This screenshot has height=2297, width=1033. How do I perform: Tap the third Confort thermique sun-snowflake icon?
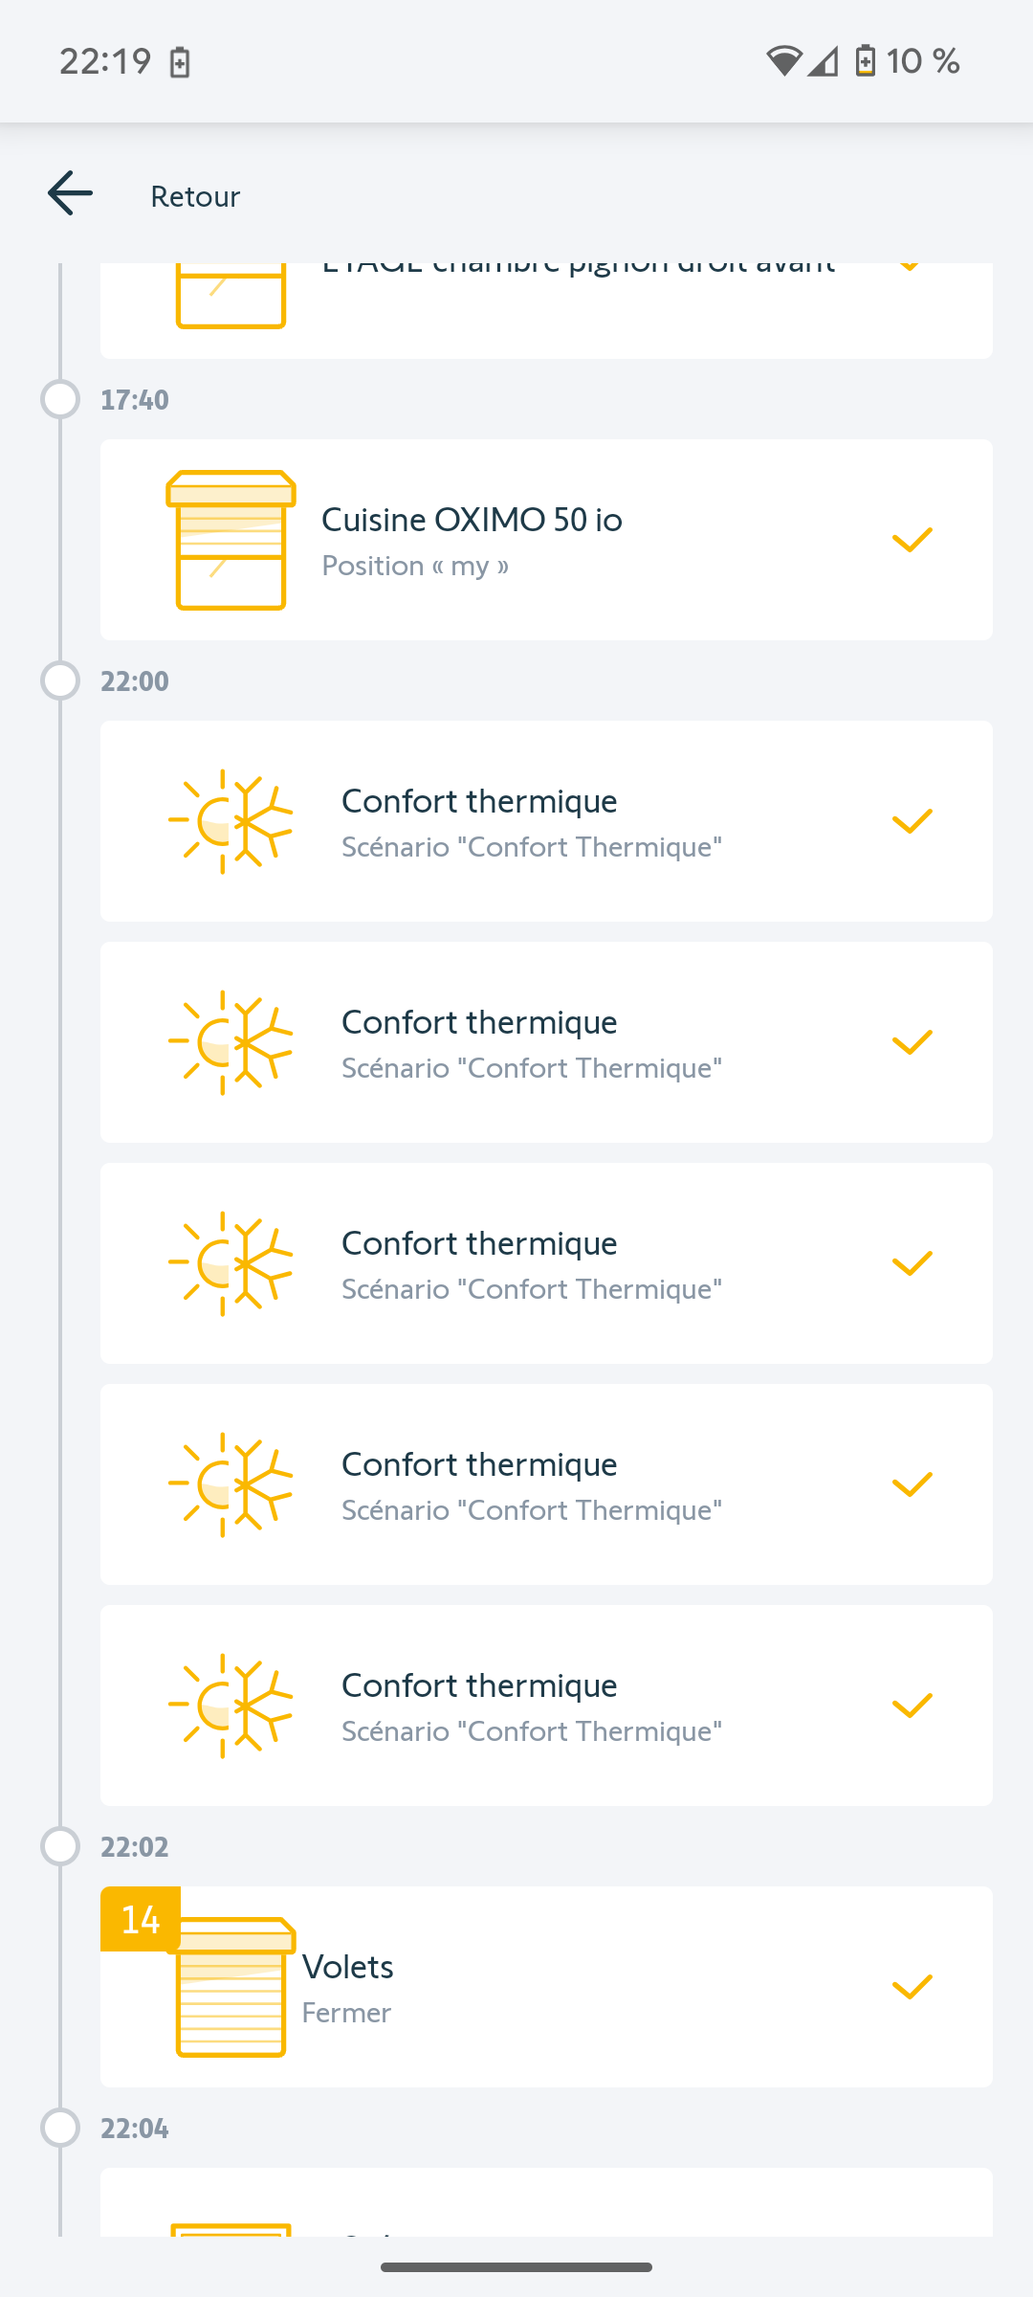[x=231, y=1263]
